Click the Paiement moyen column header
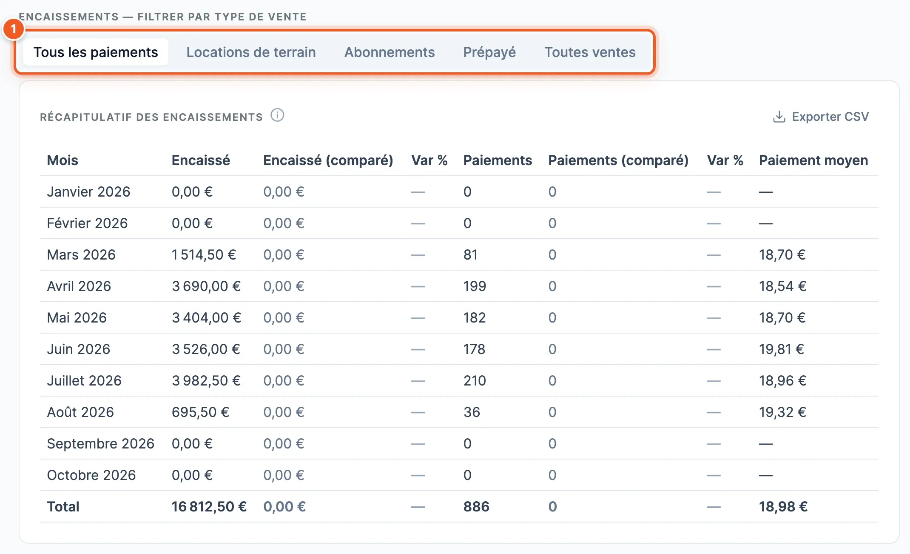Screen dimensions: 910x554 813,160
